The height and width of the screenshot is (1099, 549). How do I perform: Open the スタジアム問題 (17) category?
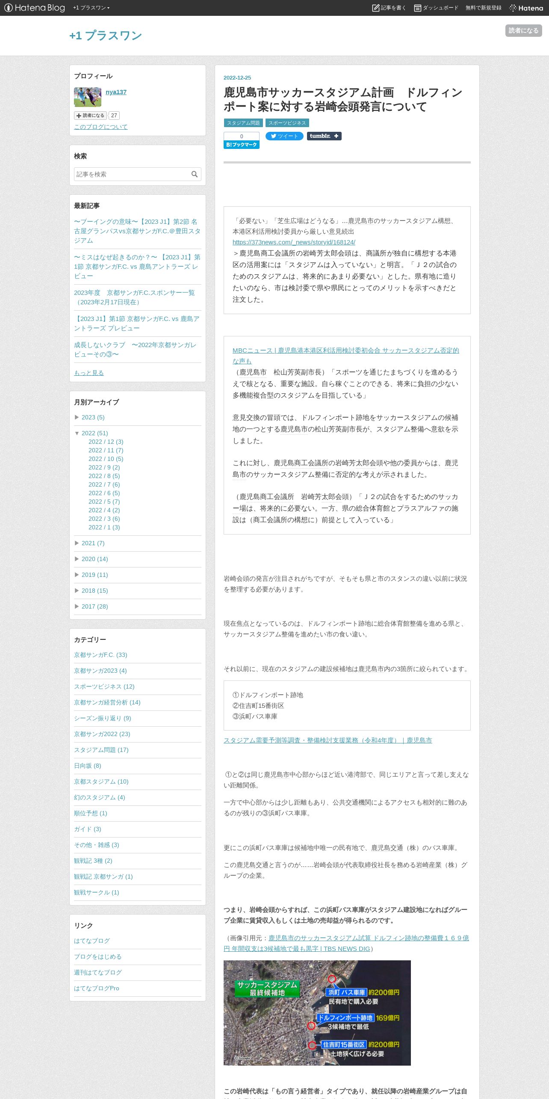click(101, 750)
